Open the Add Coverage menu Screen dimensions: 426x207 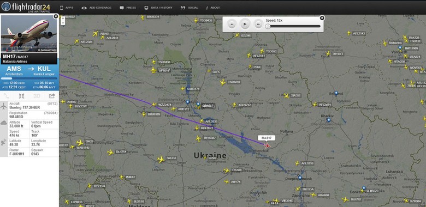(97, 8)
